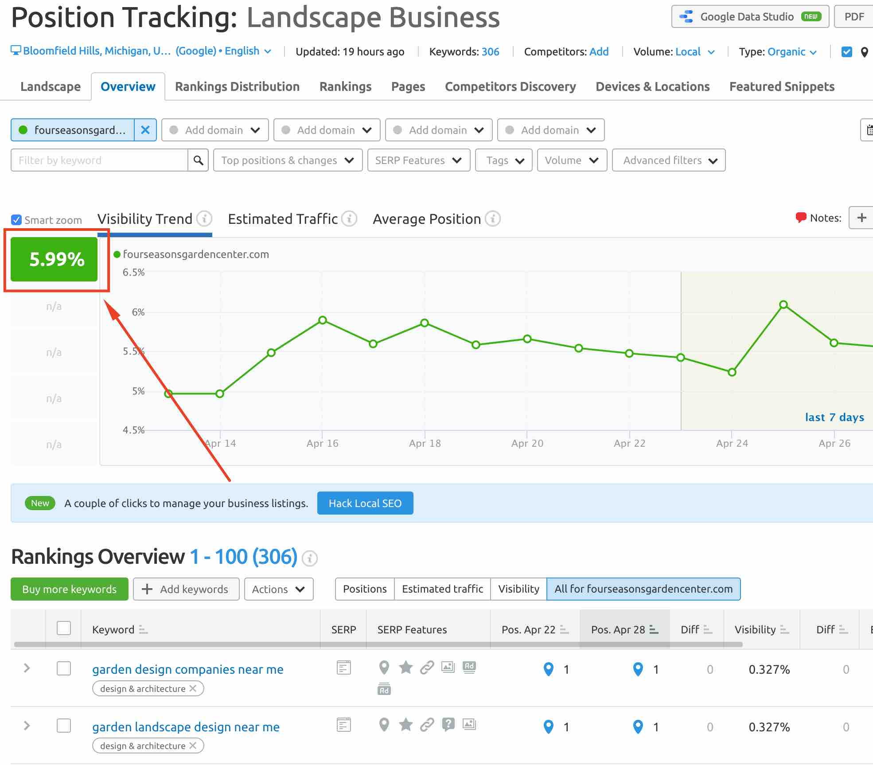This screenshot has height=765, width=873.
Task: Sort by Keyword column icon
Action: (143, 629)
